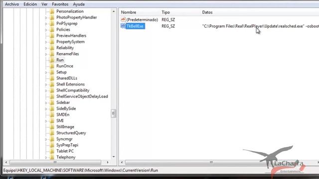This screenshot has height=179, width=319.
Task: Click the PropertySystem folder icon
Action: coord(52,42)
